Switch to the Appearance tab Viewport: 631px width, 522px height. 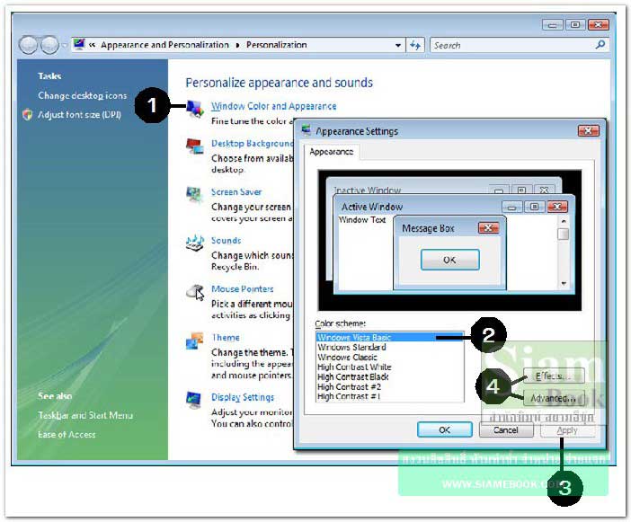click(x=331, y=152)
